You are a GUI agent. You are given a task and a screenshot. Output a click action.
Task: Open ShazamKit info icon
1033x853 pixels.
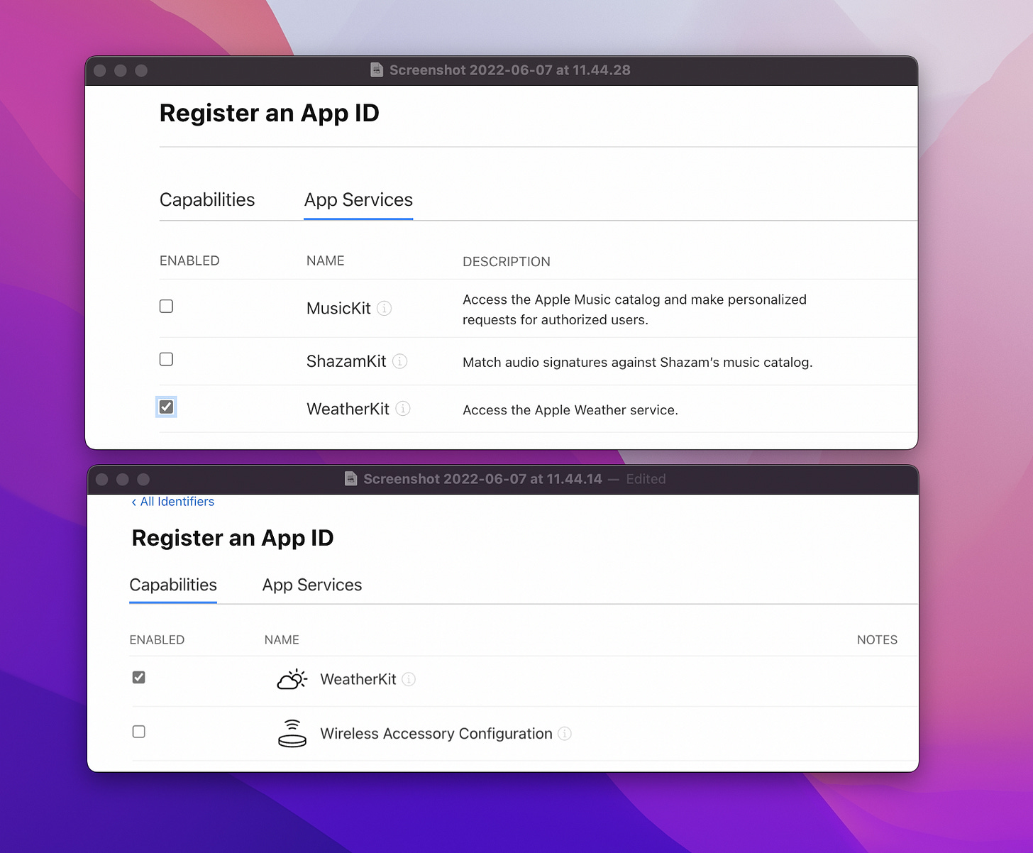(400, 361)
